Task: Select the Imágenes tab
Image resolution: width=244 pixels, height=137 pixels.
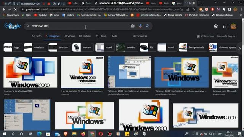Action: (53, 36)
